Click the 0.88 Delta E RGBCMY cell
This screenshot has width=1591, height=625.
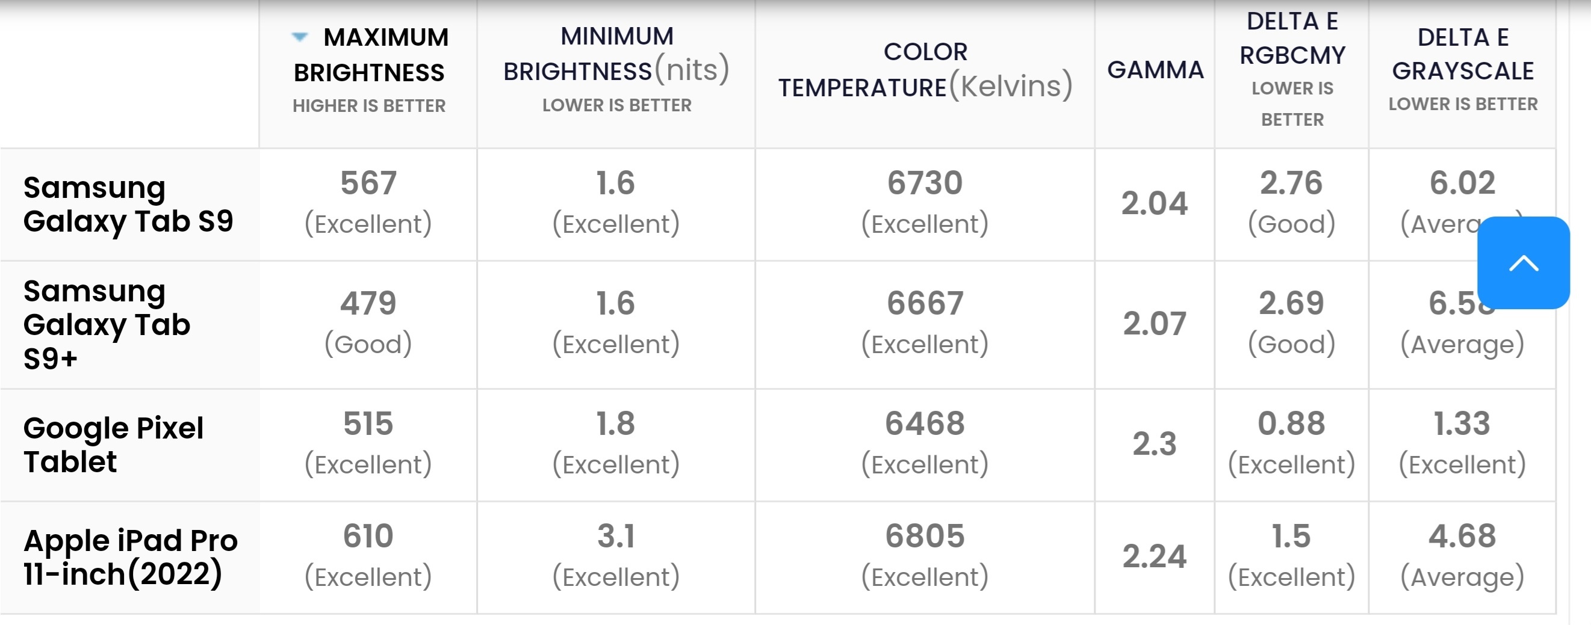[x=1291, y=445]
